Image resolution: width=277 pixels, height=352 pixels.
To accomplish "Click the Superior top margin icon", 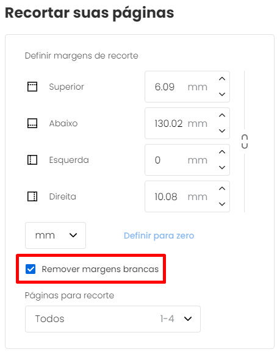I will [x=32, y=87].
